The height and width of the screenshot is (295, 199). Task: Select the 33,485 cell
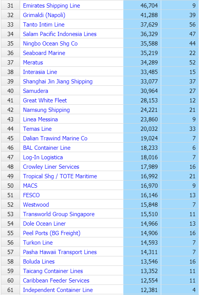pyautogui.click(x=142, y=72)
